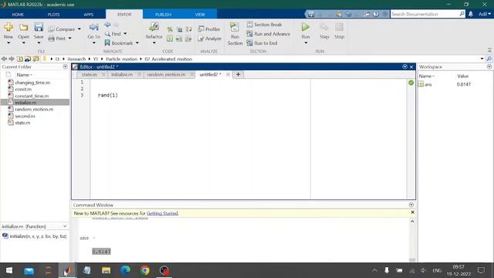
Task: Switch to the VIEW ribbon tab
Action: pyautogui.click(x=200, y=15)
